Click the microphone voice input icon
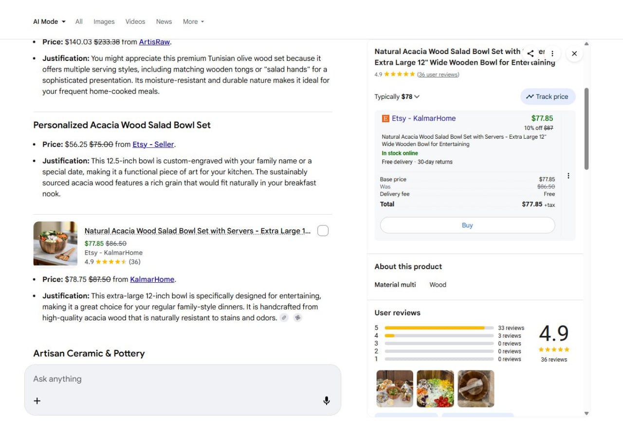Screen dimensions: 623x421 point(326,401)
